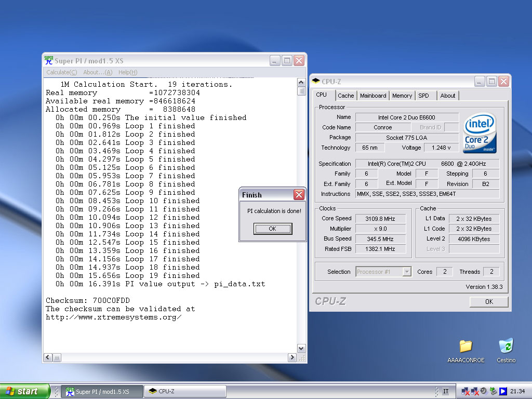Click the Rated FSB value '1382.1 MHz'
The width and height of the screenshot is (532, 399).
(380, 249)
